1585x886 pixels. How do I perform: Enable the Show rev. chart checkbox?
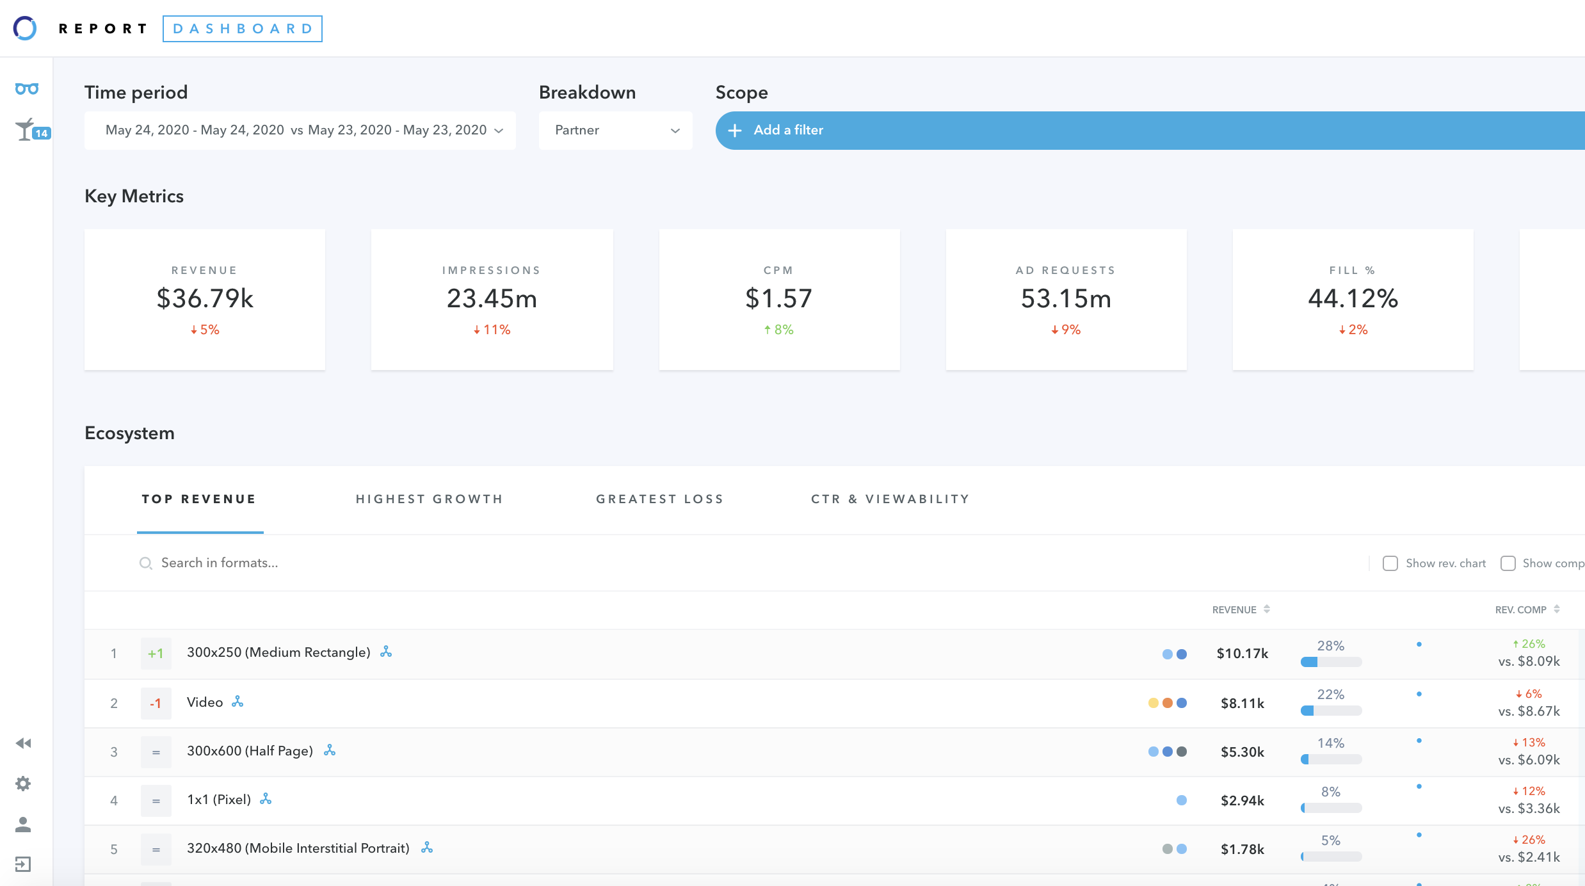click(x=1390, y=563)
